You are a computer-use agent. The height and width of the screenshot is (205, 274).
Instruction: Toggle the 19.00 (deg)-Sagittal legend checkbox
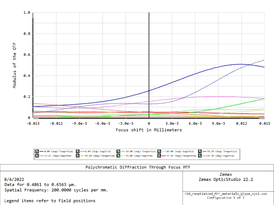tap(159, 151)
